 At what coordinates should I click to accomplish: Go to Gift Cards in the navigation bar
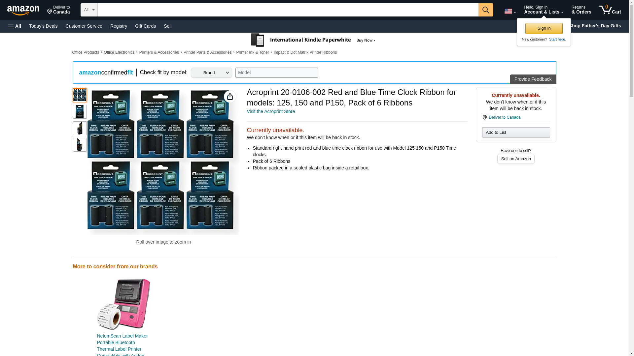145,26
